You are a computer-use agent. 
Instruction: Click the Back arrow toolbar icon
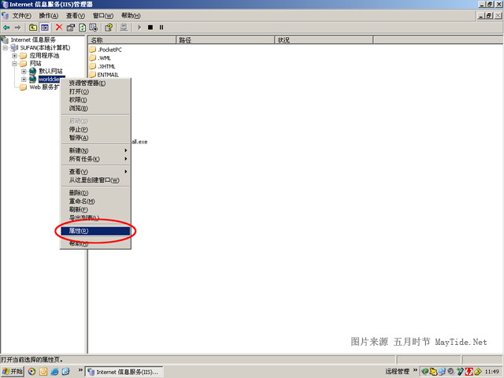(x=6, y=27)
